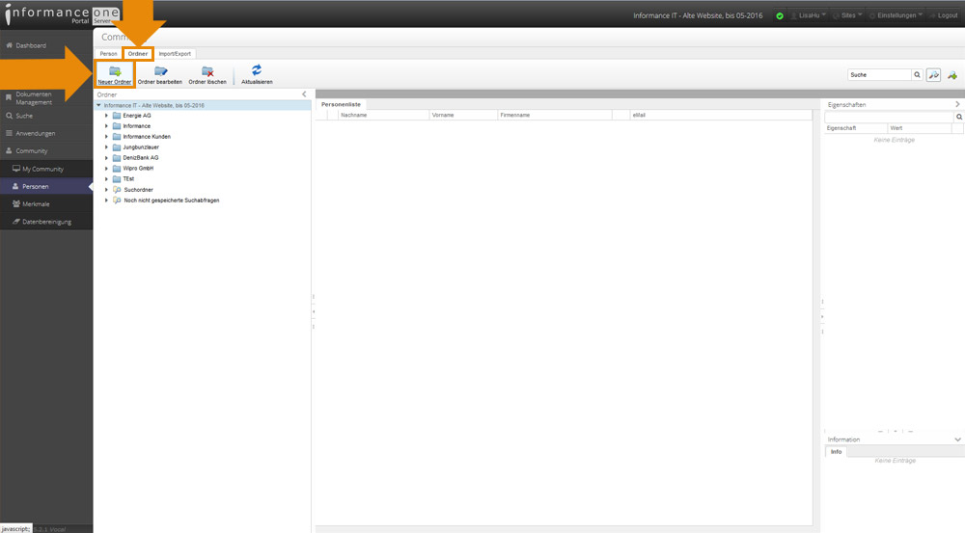
Task: Refresh the view with the Aktualisieren icon
Action: [257, 70]
